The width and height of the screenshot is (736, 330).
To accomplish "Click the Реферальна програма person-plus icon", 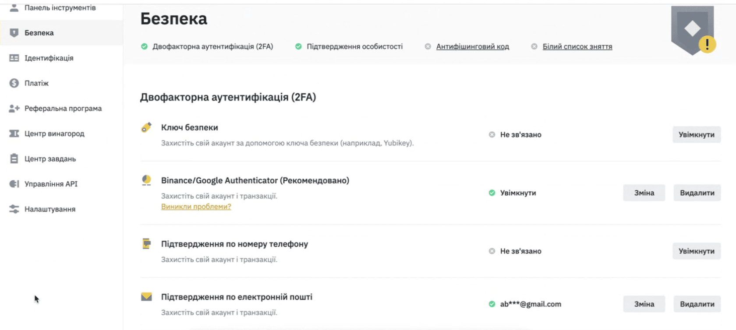I will click(14, 108).
